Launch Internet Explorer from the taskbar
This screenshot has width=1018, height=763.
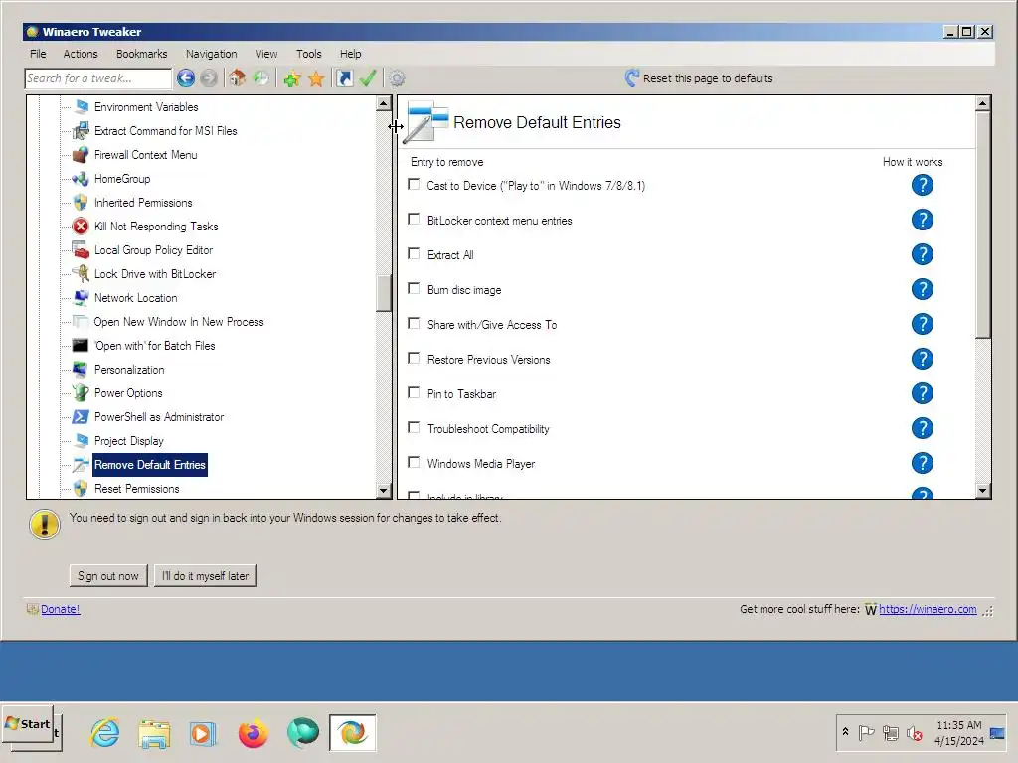tap(104, 733)
